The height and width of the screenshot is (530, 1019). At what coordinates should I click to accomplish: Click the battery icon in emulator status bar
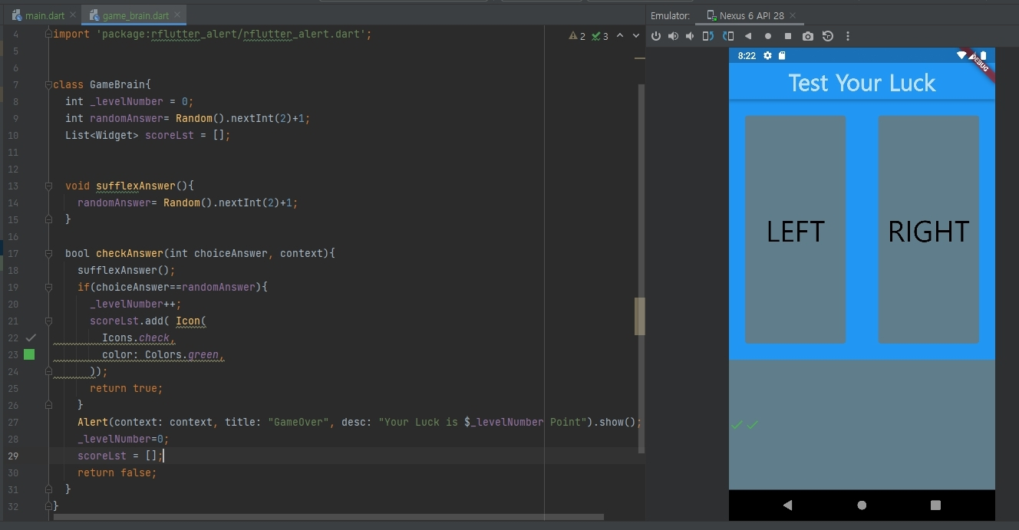click(983, 56)
